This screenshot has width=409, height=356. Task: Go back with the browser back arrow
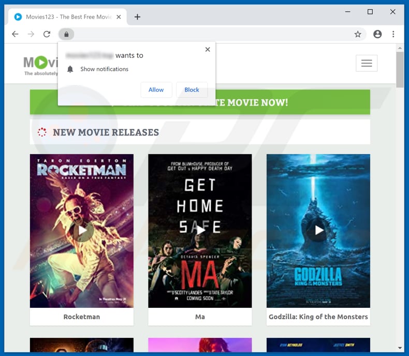pos(15,34)
